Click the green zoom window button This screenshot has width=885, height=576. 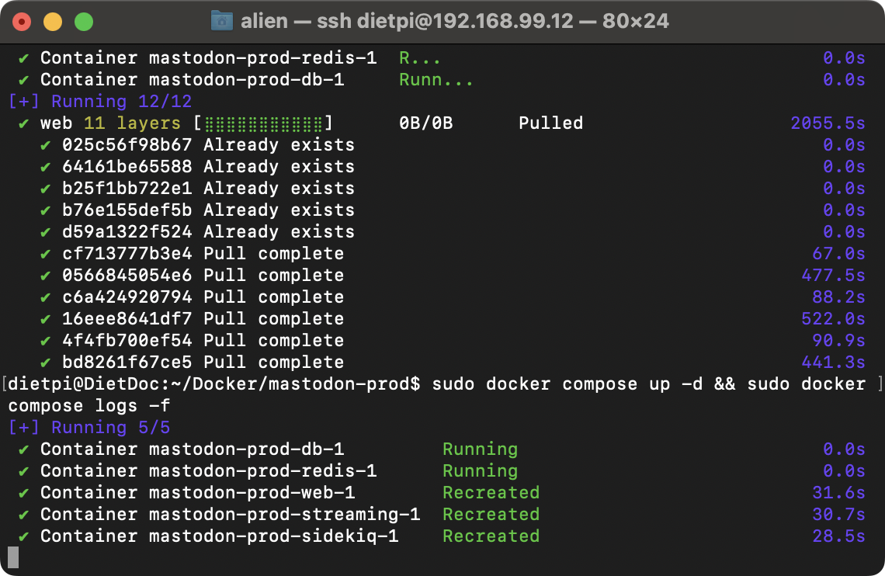tap(84, 22)
